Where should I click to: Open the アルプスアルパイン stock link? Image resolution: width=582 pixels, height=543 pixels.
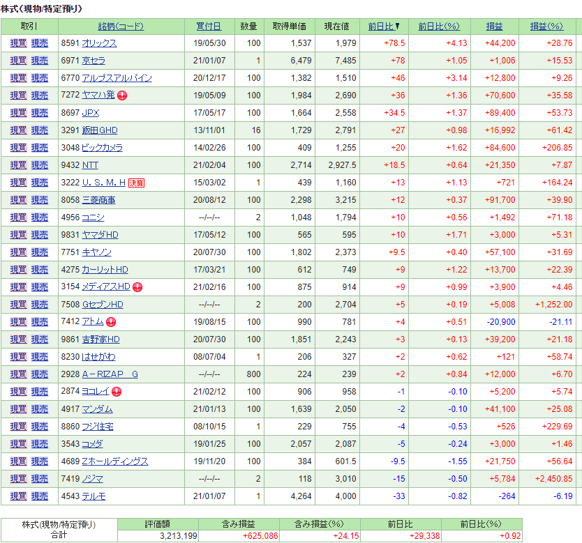[x=117, y=78]
